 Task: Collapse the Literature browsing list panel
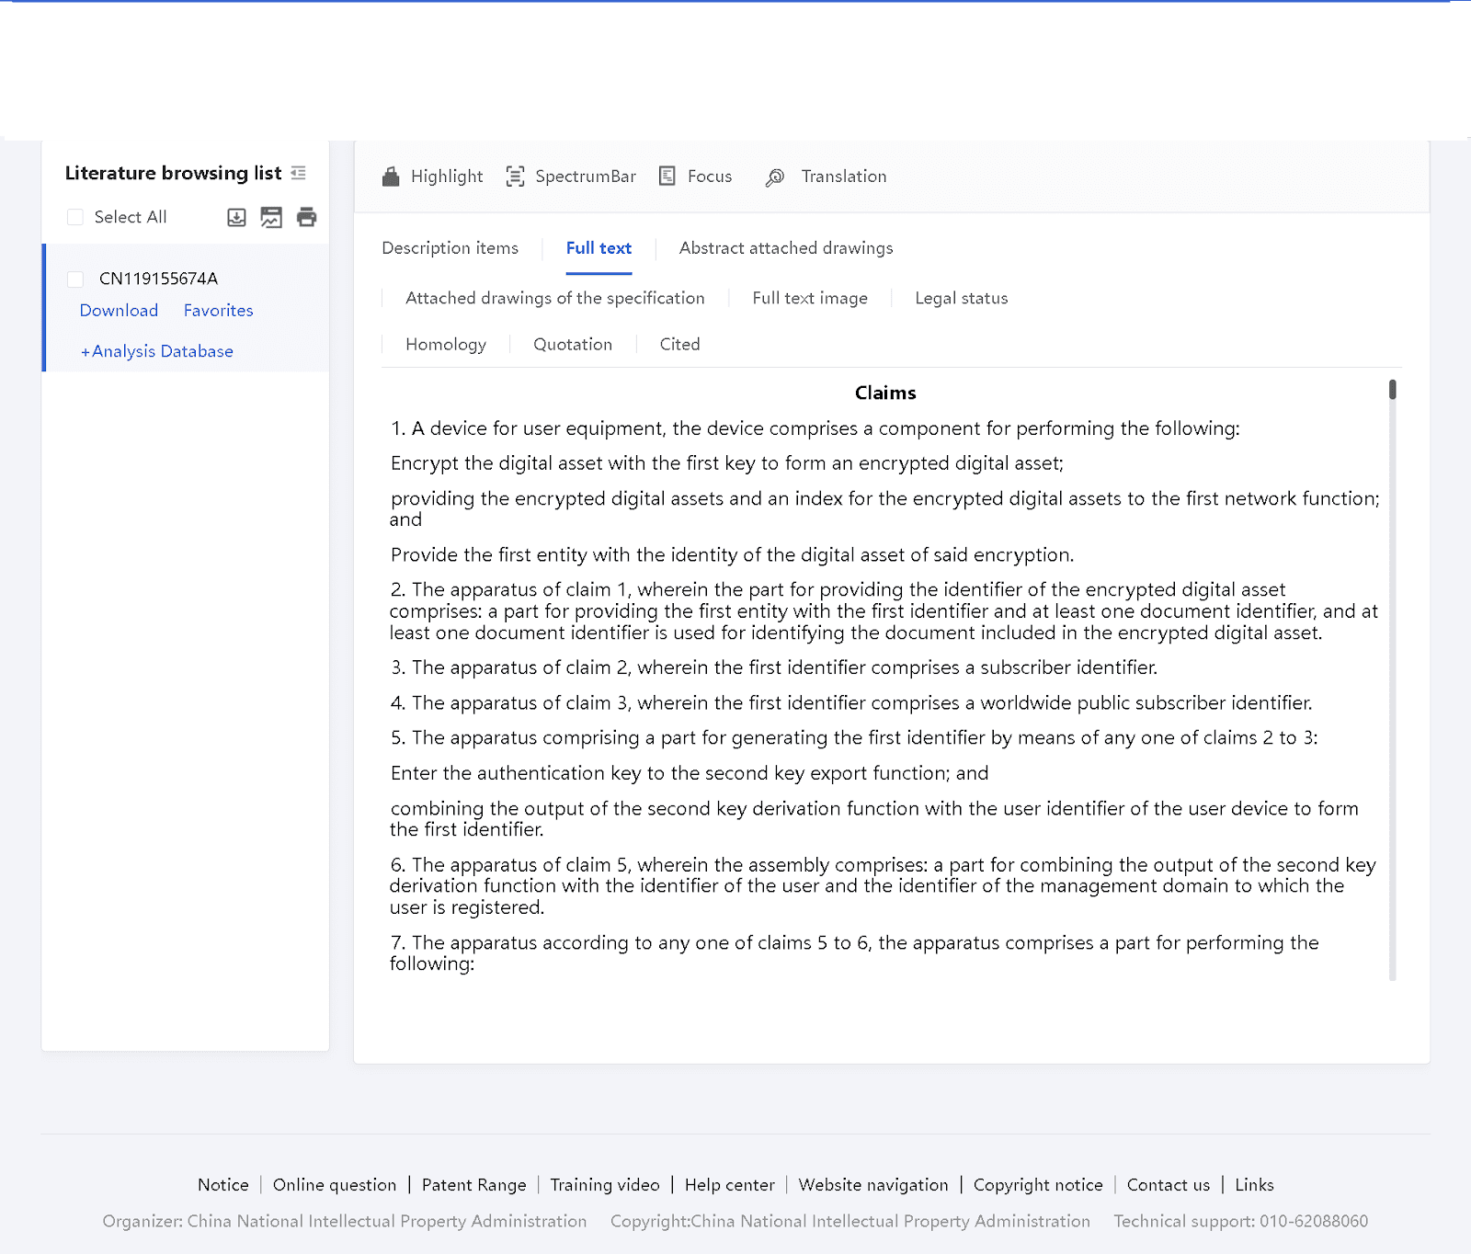point(297,173)
